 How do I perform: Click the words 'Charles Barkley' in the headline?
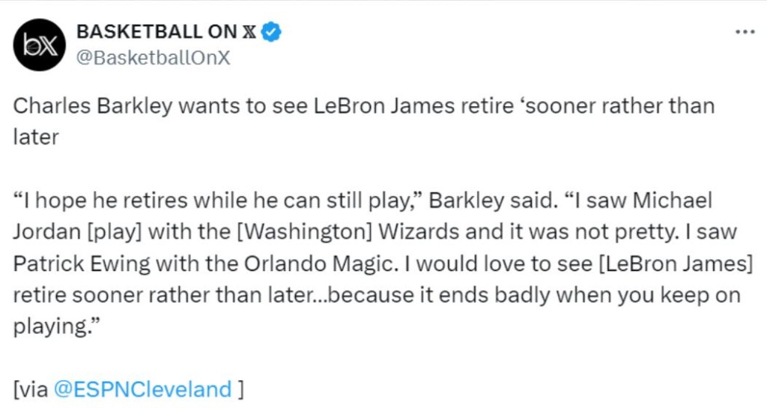tap(92, 106)
